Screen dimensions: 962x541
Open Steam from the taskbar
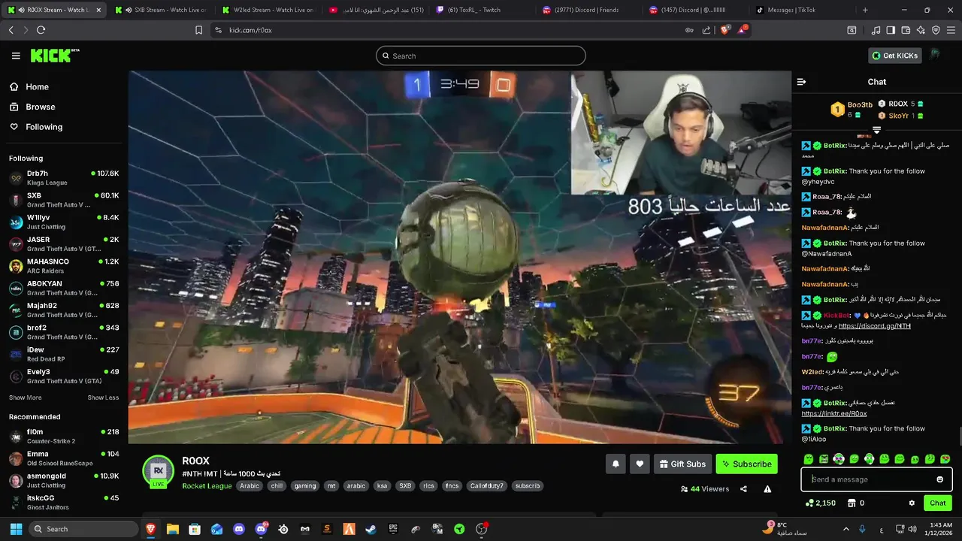(x=371, y=529)
